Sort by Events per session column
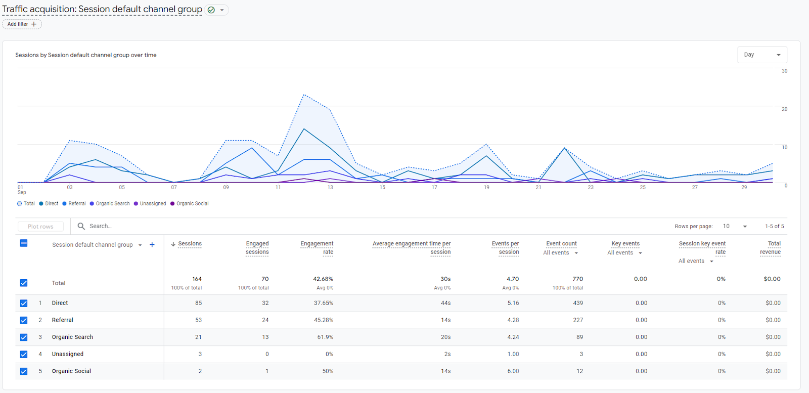809x393 pixels. tap(505, 248)
